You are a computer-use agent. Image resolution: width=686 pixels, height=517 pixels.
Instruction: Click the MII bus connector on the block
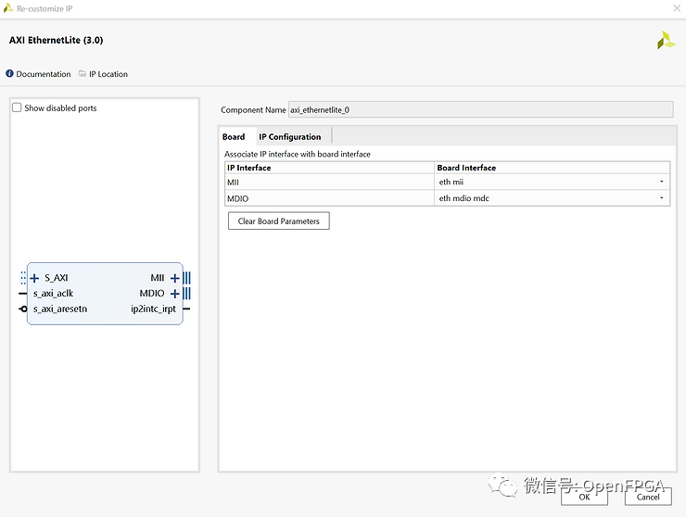[186, 278]
